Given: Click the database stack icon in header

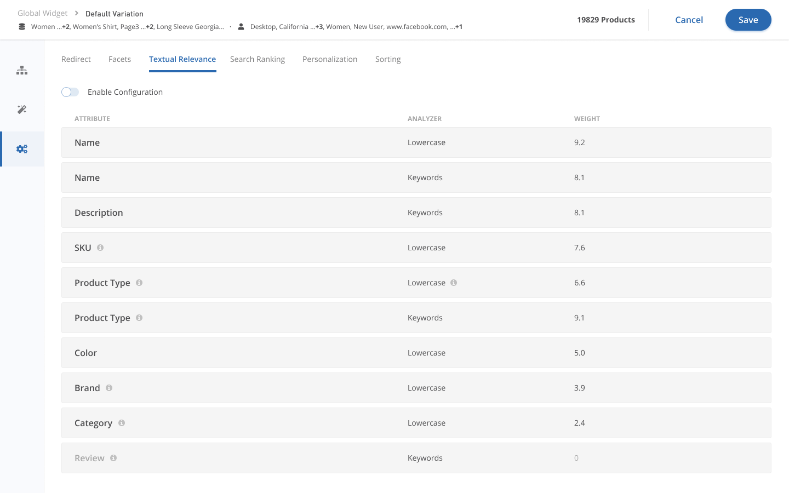Looking at the screenshot, I should (x=22, y=26).
